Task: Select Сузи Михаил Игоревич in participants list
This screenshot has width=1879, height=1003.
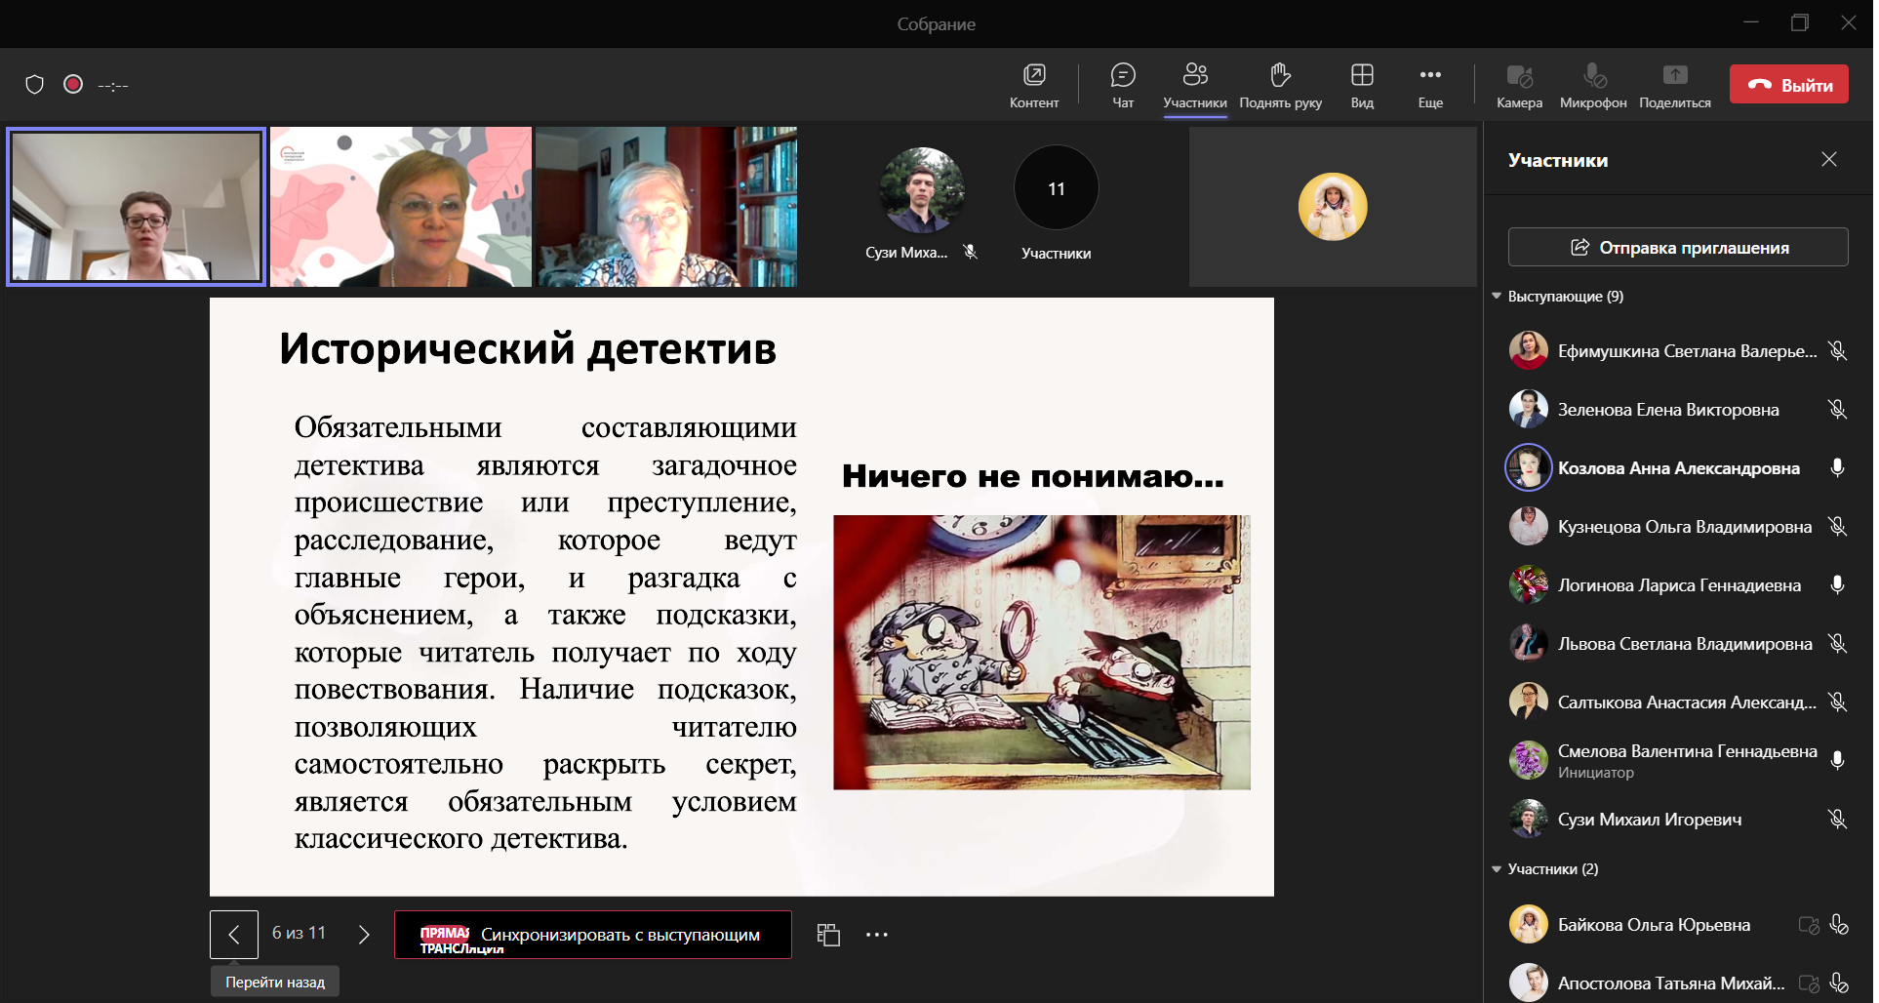Action: pyautogui.click(x=1649, y=820)
